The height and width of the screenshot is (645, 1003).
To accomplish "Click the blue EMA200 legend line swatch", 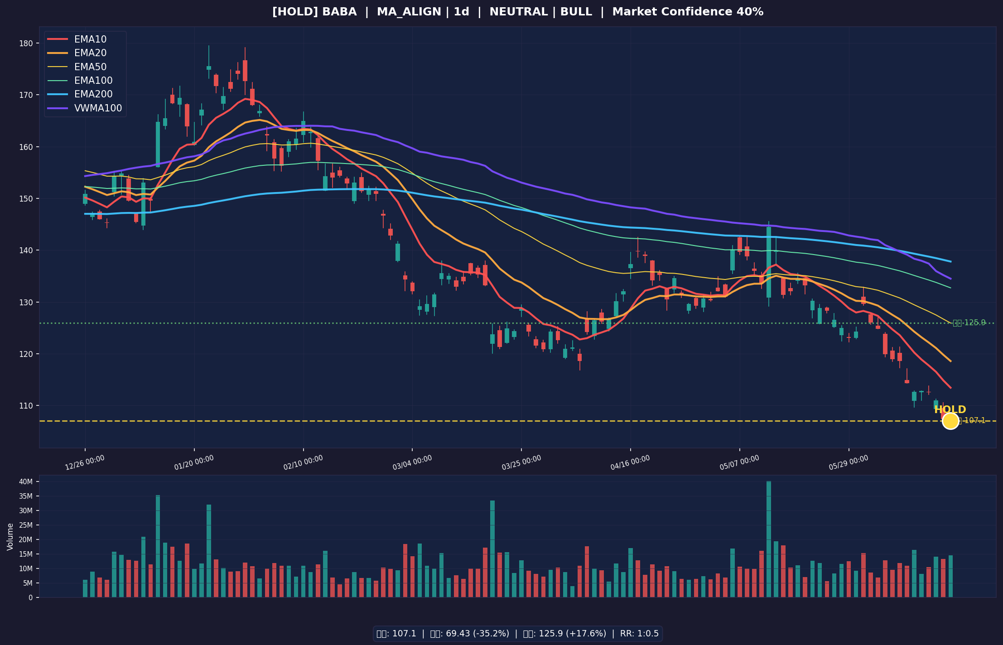I will pos(58,94).
